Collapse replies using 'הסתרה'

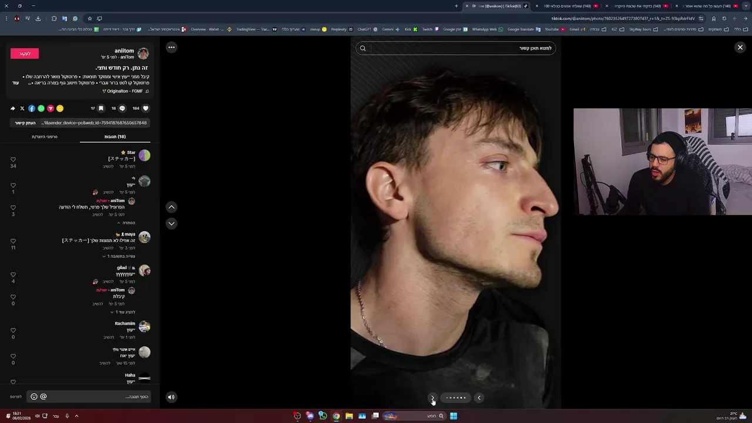click(x=126, y=223)
